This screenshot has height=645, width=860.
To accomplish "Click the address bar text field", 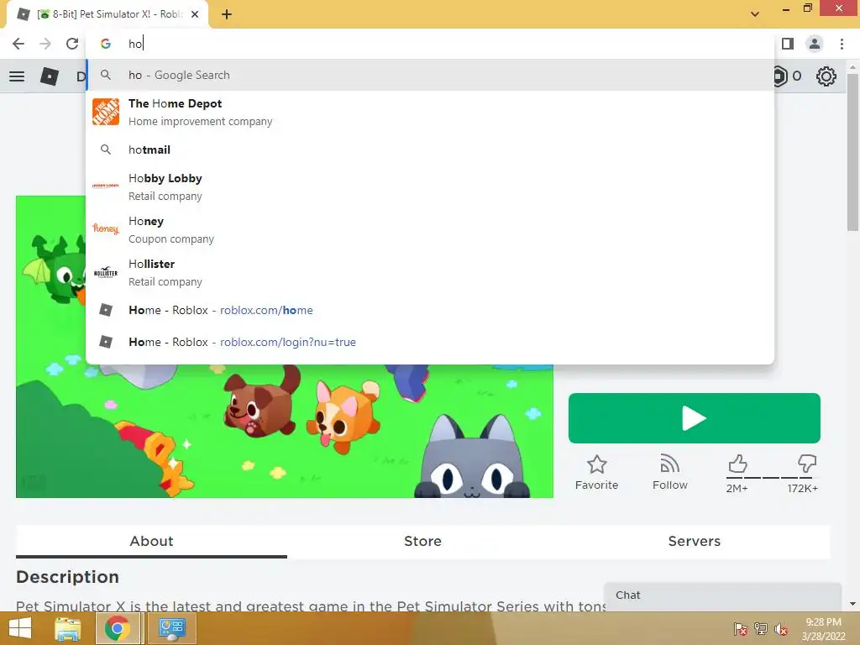I will point(430,44).
